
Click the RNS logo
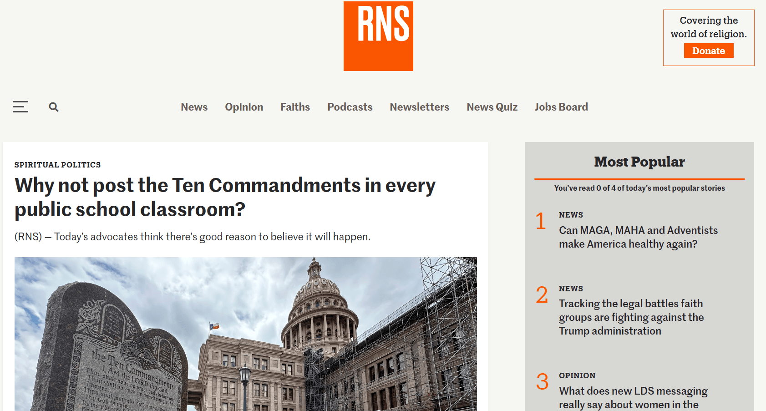pyautogui.click(x=378, y=36)
